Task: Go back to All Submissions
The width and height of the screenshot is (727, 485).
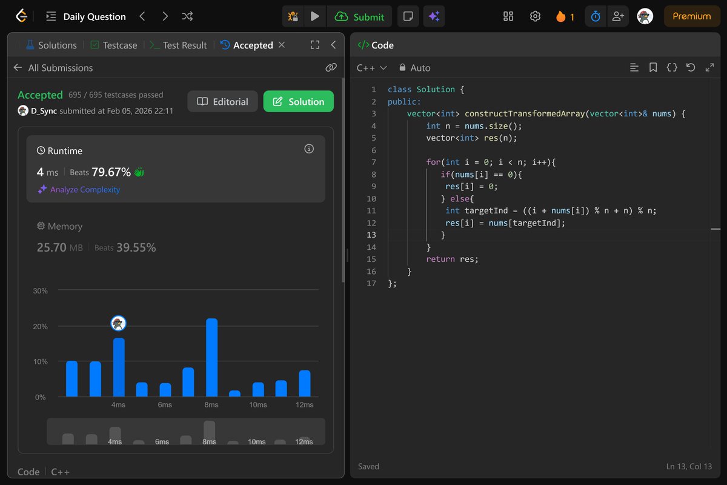Action: click(53, 68)
